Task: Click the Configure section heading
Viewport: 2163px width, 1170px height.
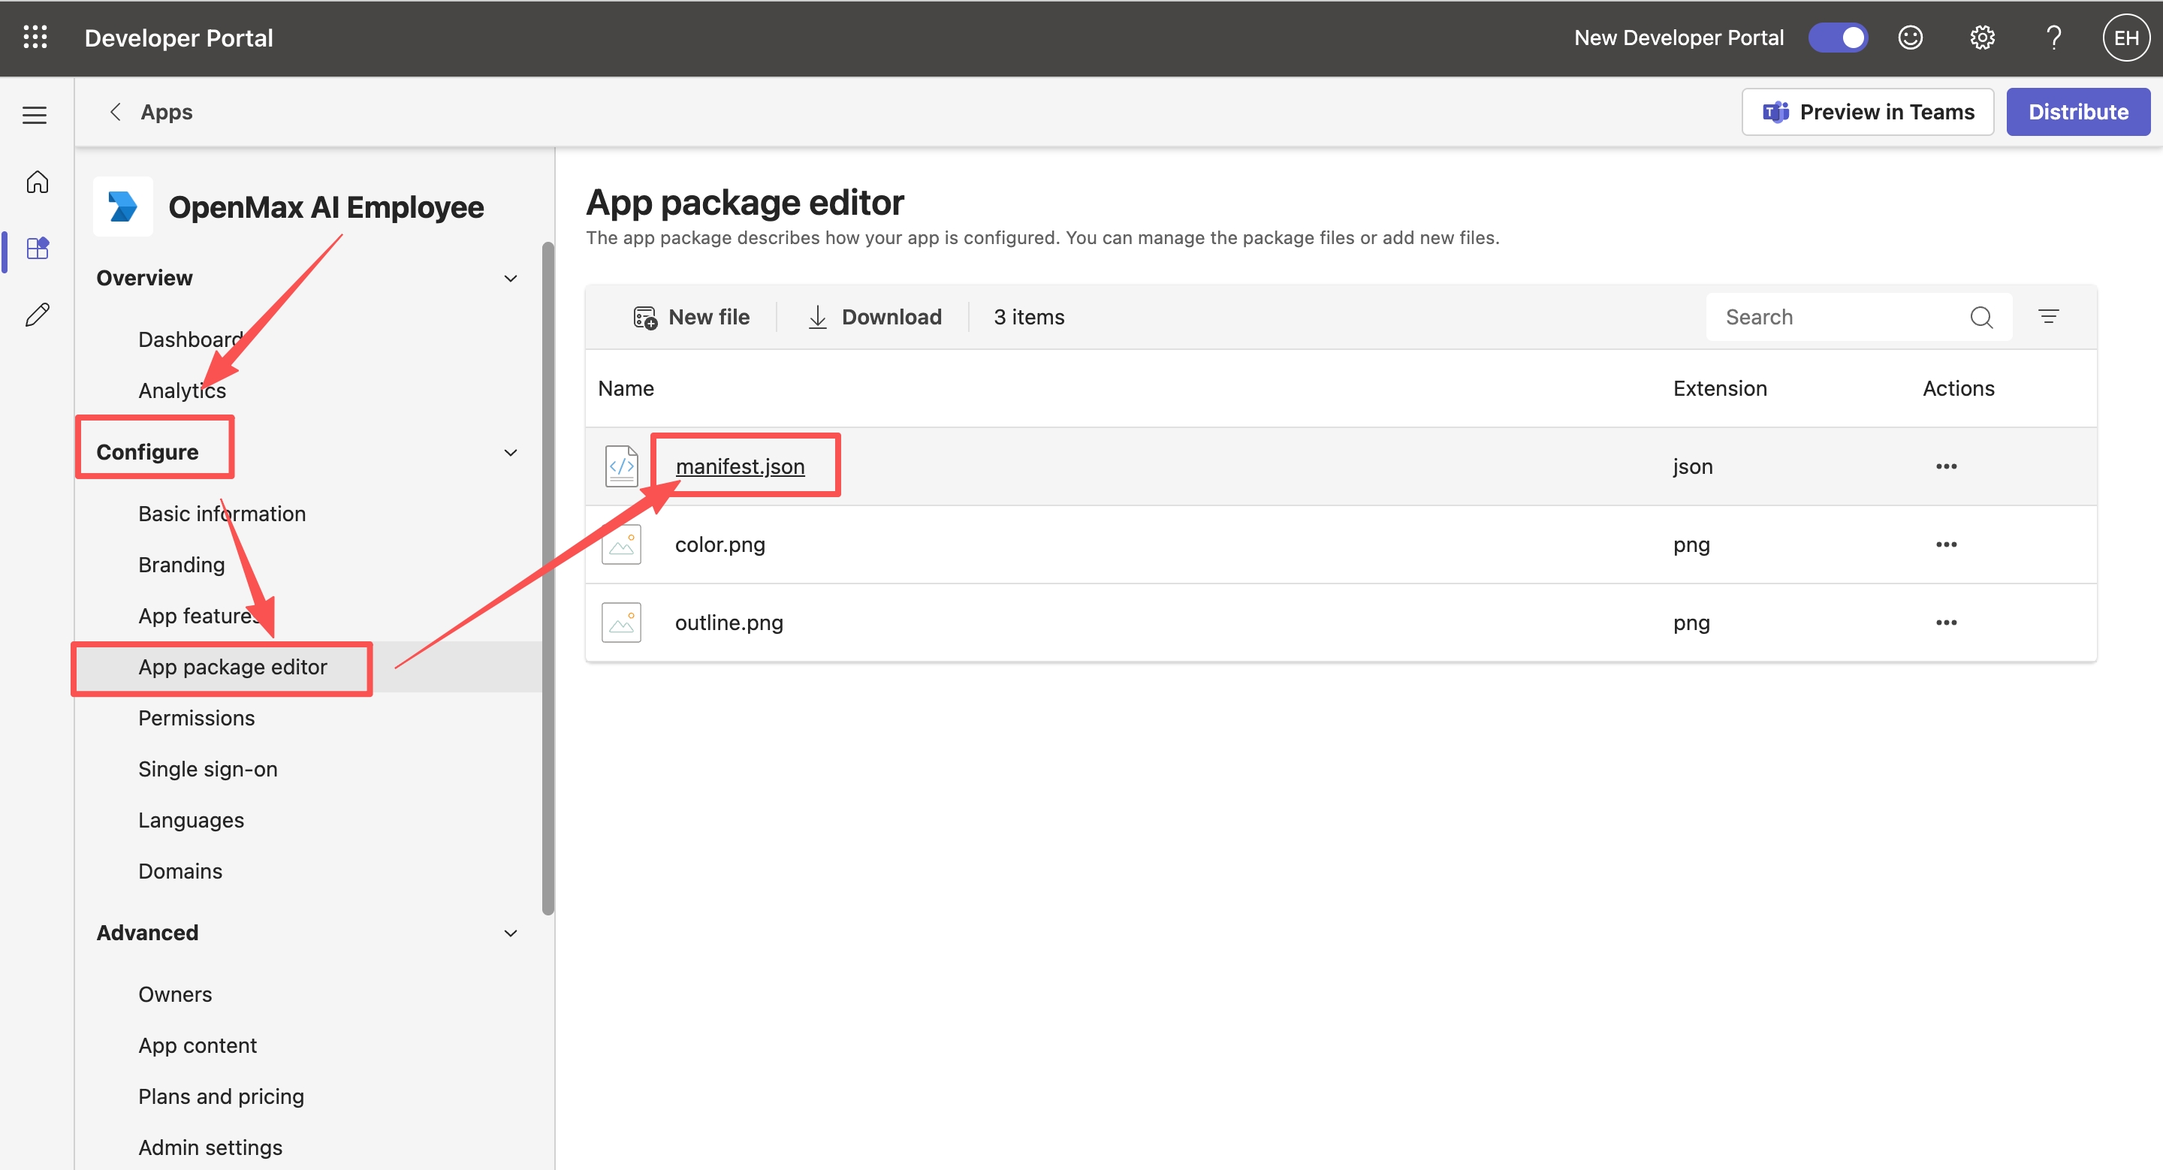Action: pos(147,452)
